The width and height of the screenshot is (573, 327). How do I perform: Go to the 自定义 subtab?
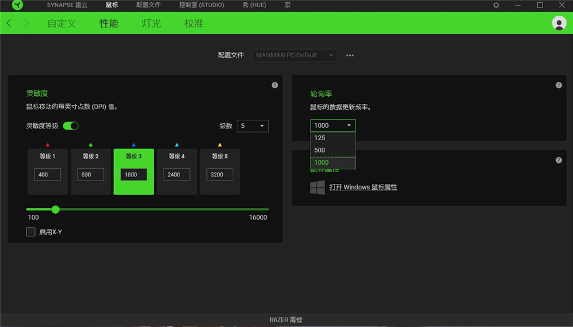point(62,23)
